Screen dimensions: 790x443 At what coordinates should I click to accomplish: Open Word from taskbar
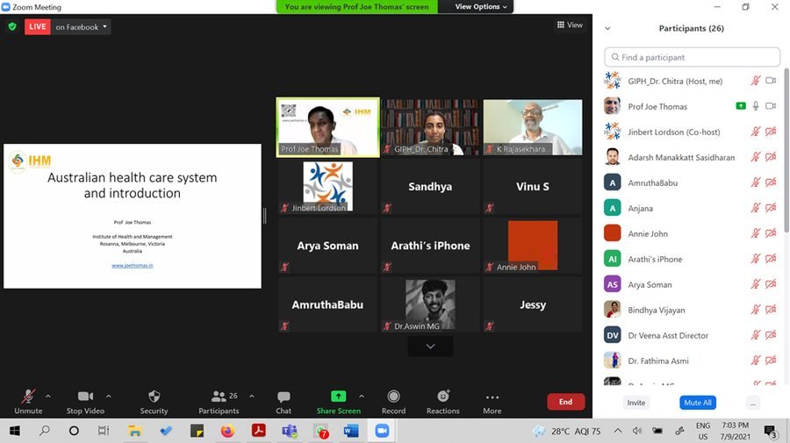[x=351, y=431]
